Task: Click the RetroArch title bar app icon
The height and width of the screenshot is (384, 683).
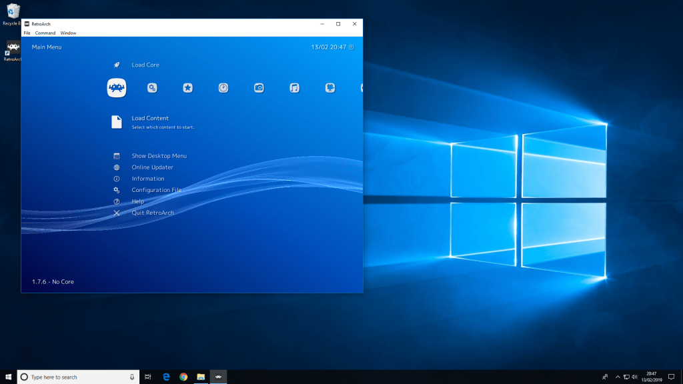Action: pyautogui.click(x=27, y=24)
